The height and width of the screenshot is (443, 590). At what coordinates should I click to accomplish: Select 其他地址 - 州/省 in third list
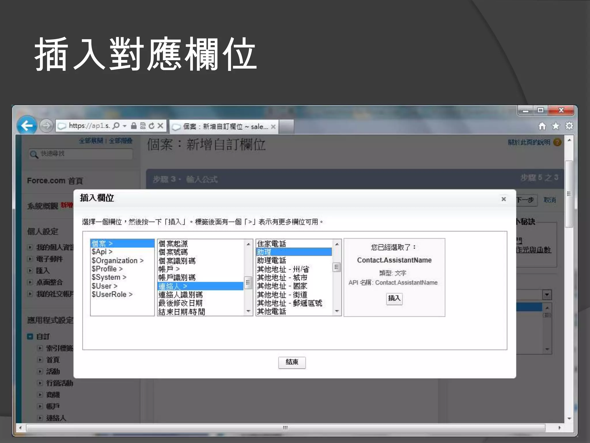[294, 269]
